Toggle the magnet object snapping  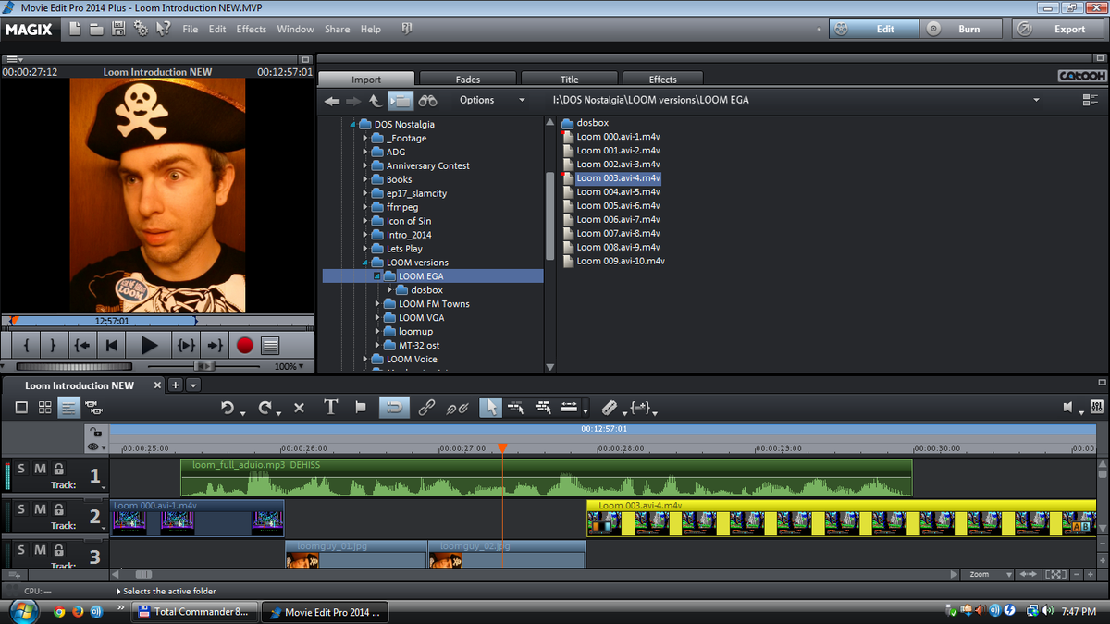pyautogui.click(x=395, y=408)
